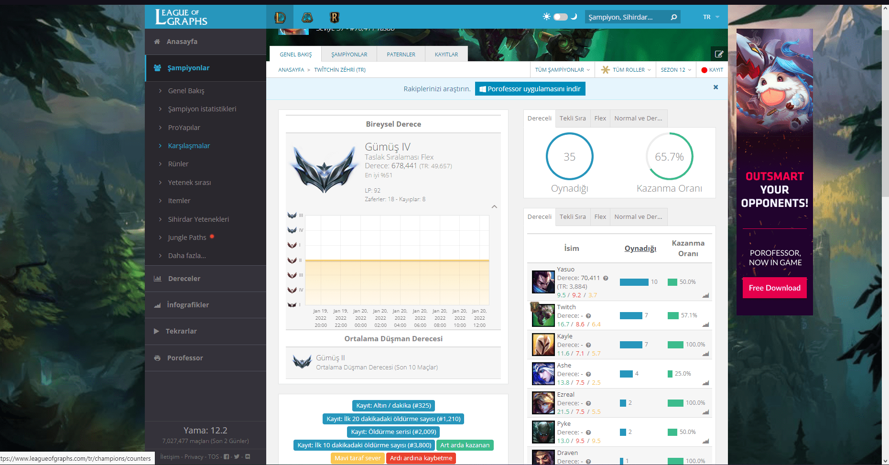Switch to the ŞAMPİYONLAR tab
The image size is (889, 465).
[x=349, y=54]
